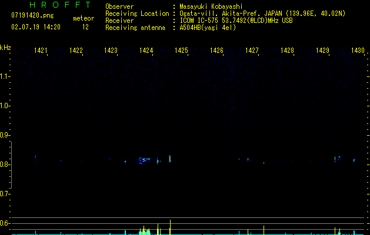Click the tallest yellow peak in the intensity graph

[x=170, y=227]
